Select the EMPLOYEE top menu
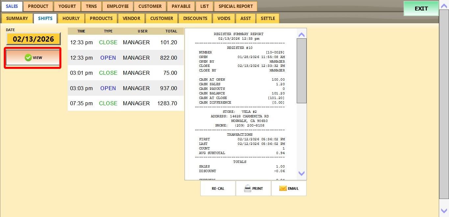Viewport: 449px width, 217px height. point(117,6)
